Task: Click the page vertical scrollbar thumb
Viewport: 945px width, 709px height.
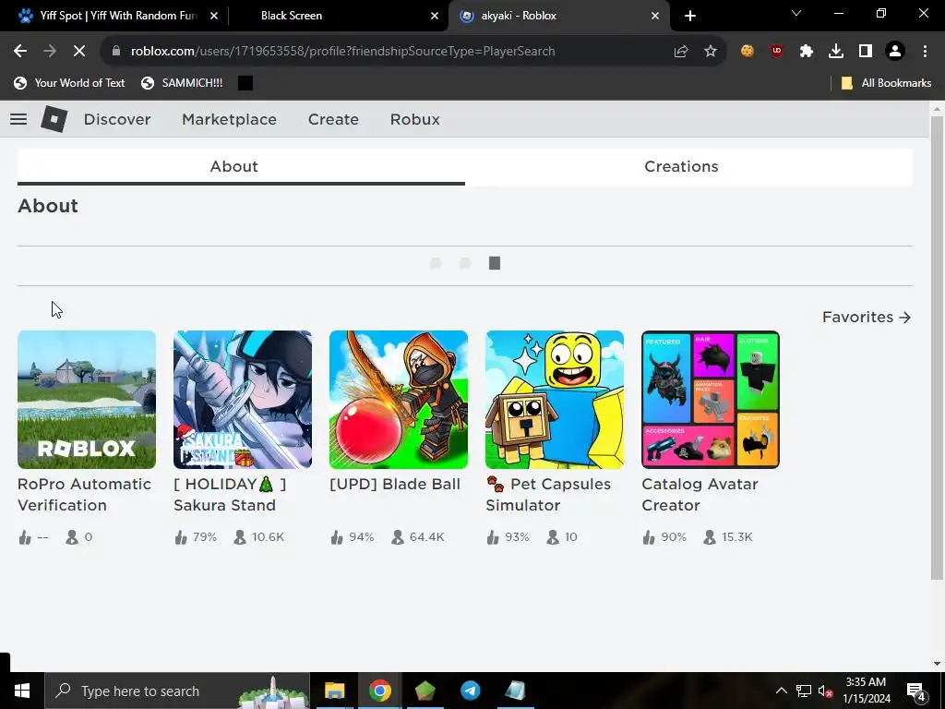Action: (937, 348)
